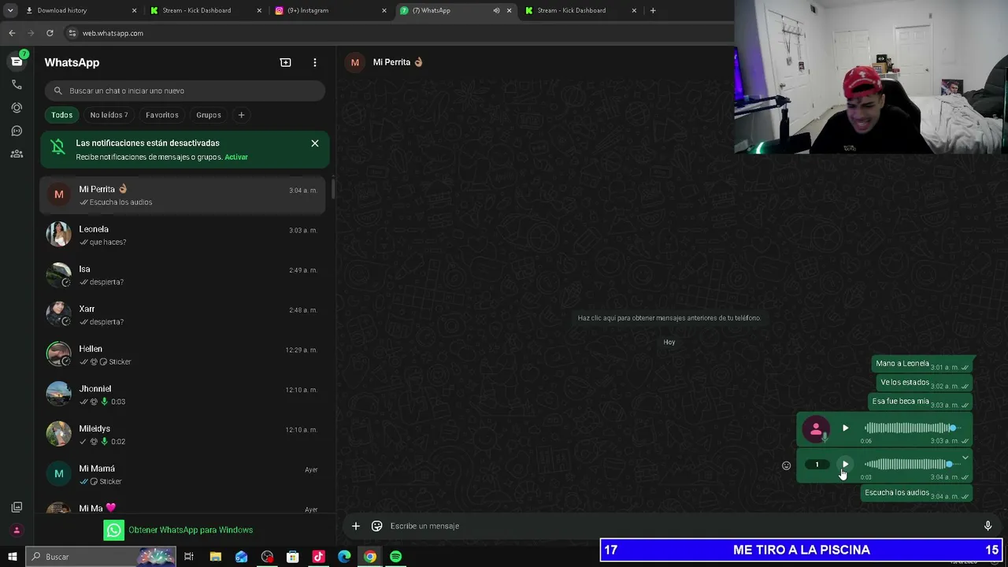
Task: Reload the WhatsApp page
Action: click(x=50, y=33)
